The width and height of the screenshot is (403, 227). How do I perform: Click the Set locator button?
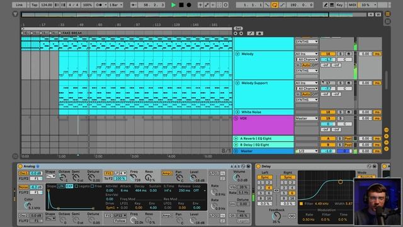pos(238,28)
